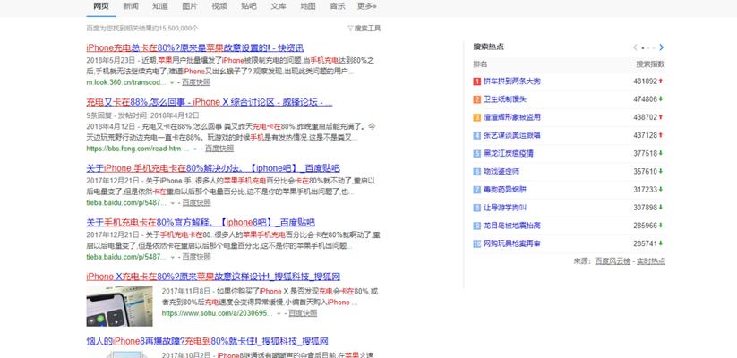Click the orange rank 2 badge
The image size is (737, 358).
tap(477, 99)
